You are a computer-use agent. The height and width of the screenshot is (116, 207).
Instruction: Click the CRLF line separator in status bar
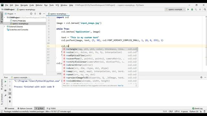coord(171,111)
